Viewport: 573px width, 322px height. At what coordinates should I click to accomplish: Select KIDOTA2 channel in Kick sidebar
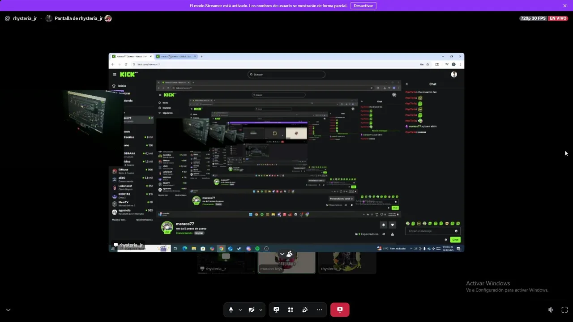click(133, 195)
